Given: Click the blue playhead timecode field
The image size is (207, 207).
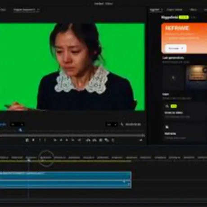Looking at the screenshot, I should 3,124.
